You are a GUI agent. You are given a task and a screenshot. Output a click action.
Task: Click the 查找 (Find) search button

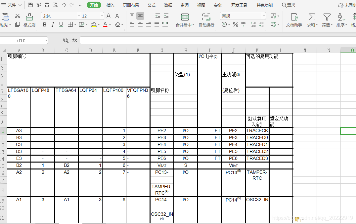tap(288, 5)
